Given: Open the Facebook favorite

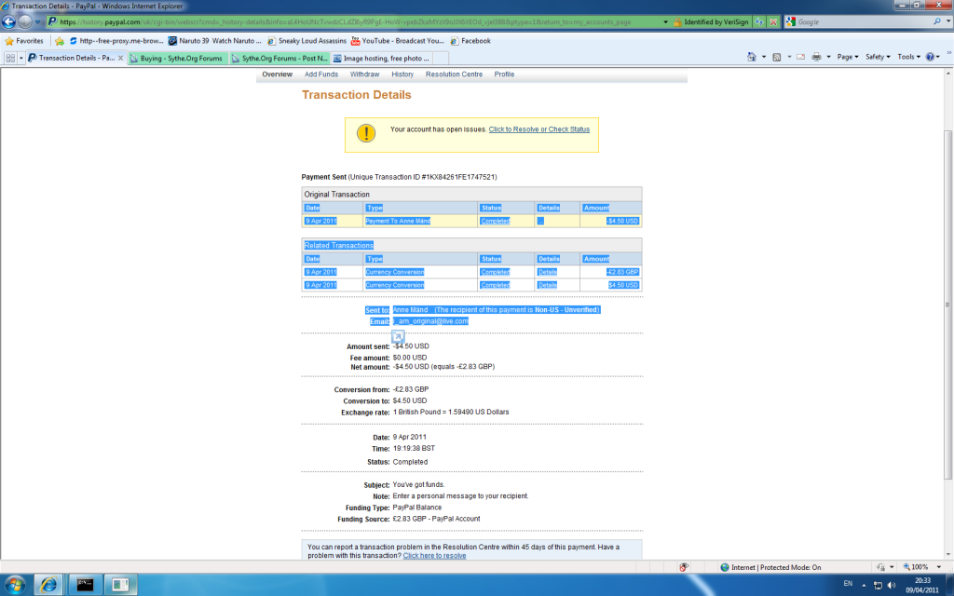Looking at the screenshot, I should coord(470,41).
